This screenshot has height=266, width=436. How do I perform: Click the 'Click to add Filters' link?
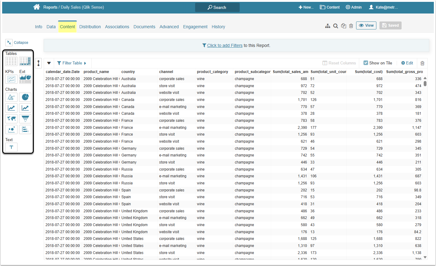[225, 45]
